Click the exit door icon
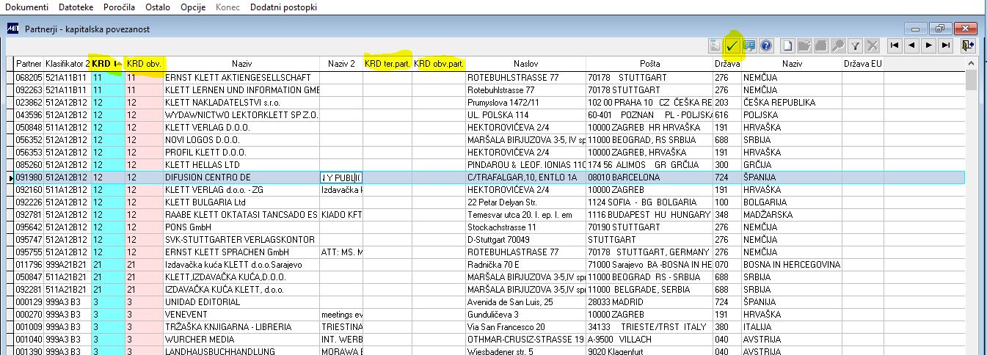Screen dimensions: 987x355 [x=967, y=45]
